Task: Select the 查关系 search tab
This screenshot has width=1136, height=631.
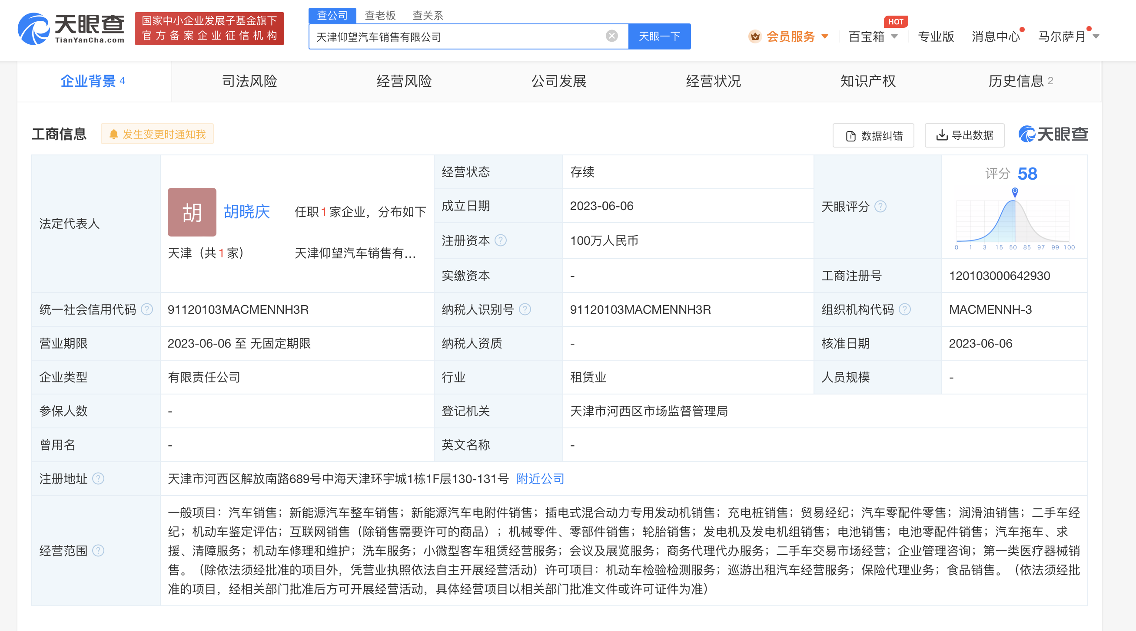Action: click(x=427, y=16)
